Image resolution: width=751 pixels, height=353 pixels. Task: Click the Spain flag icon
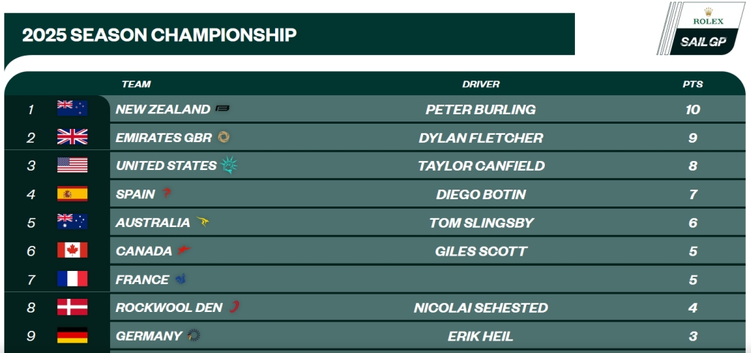pyautogui.click(x=73, y=194)
